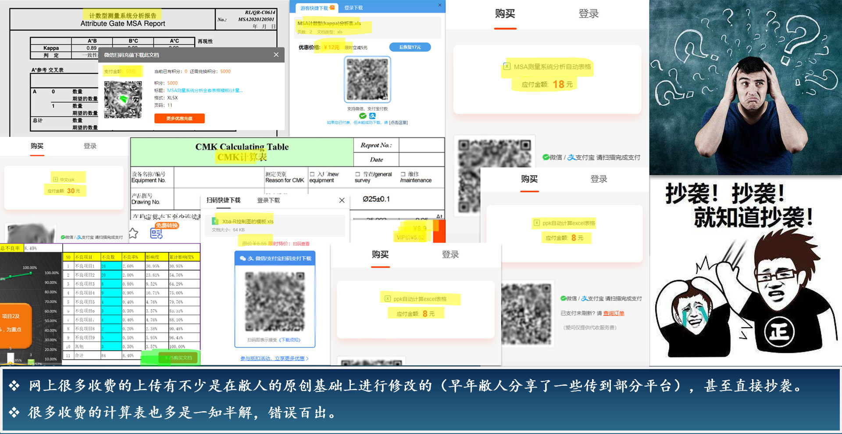Image resolution: width=842 pixels, height=434 pixels.
Task: Click the Alipay icon below 支持微信、支付宝付款
Action: coord(372,116)
